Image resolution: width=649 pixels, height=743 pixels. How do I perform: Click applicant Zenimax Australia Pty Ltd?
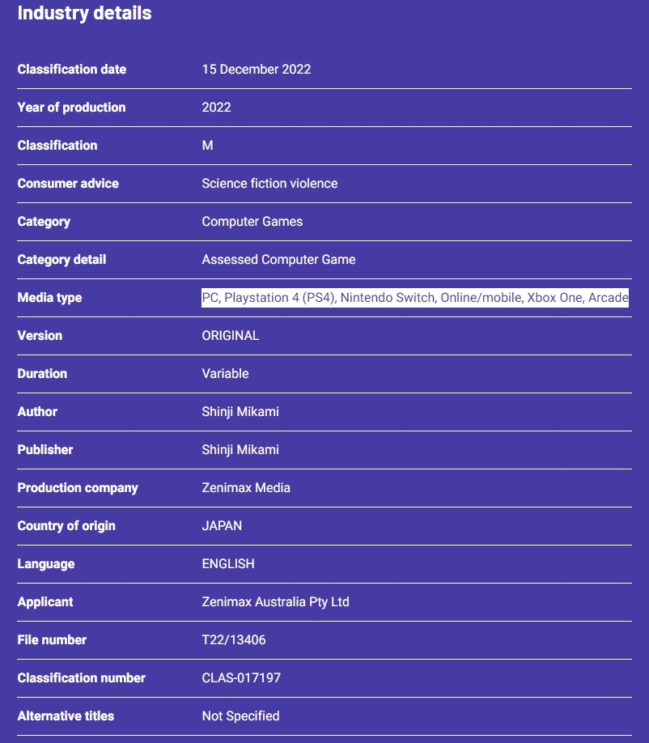pyautogui.click(x=275, y=602)
